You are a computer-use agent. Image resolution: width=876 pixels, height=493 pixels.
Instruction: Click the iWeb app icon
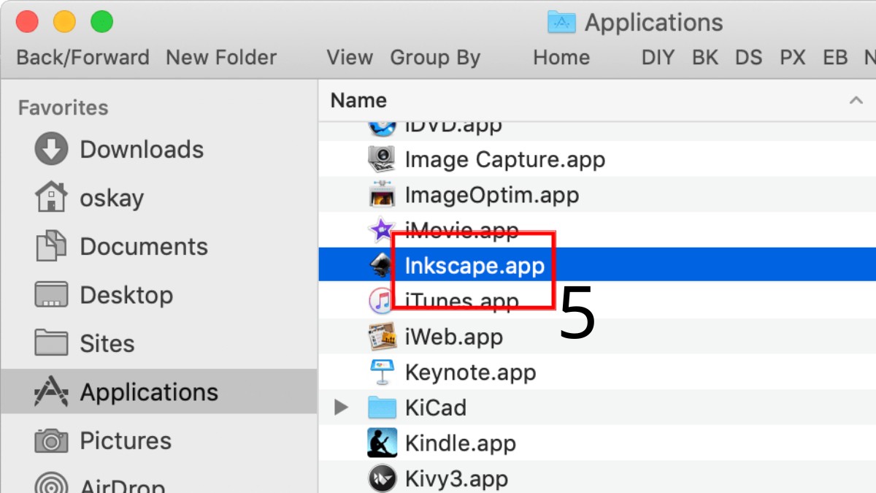(x=382, y=337)
